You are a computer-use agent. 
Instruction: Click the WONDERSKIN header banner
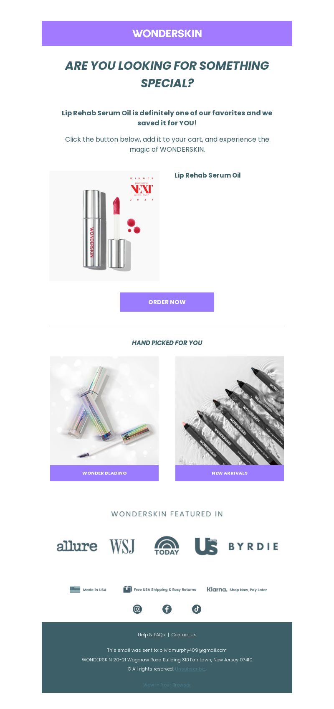[x=167, y=33]
